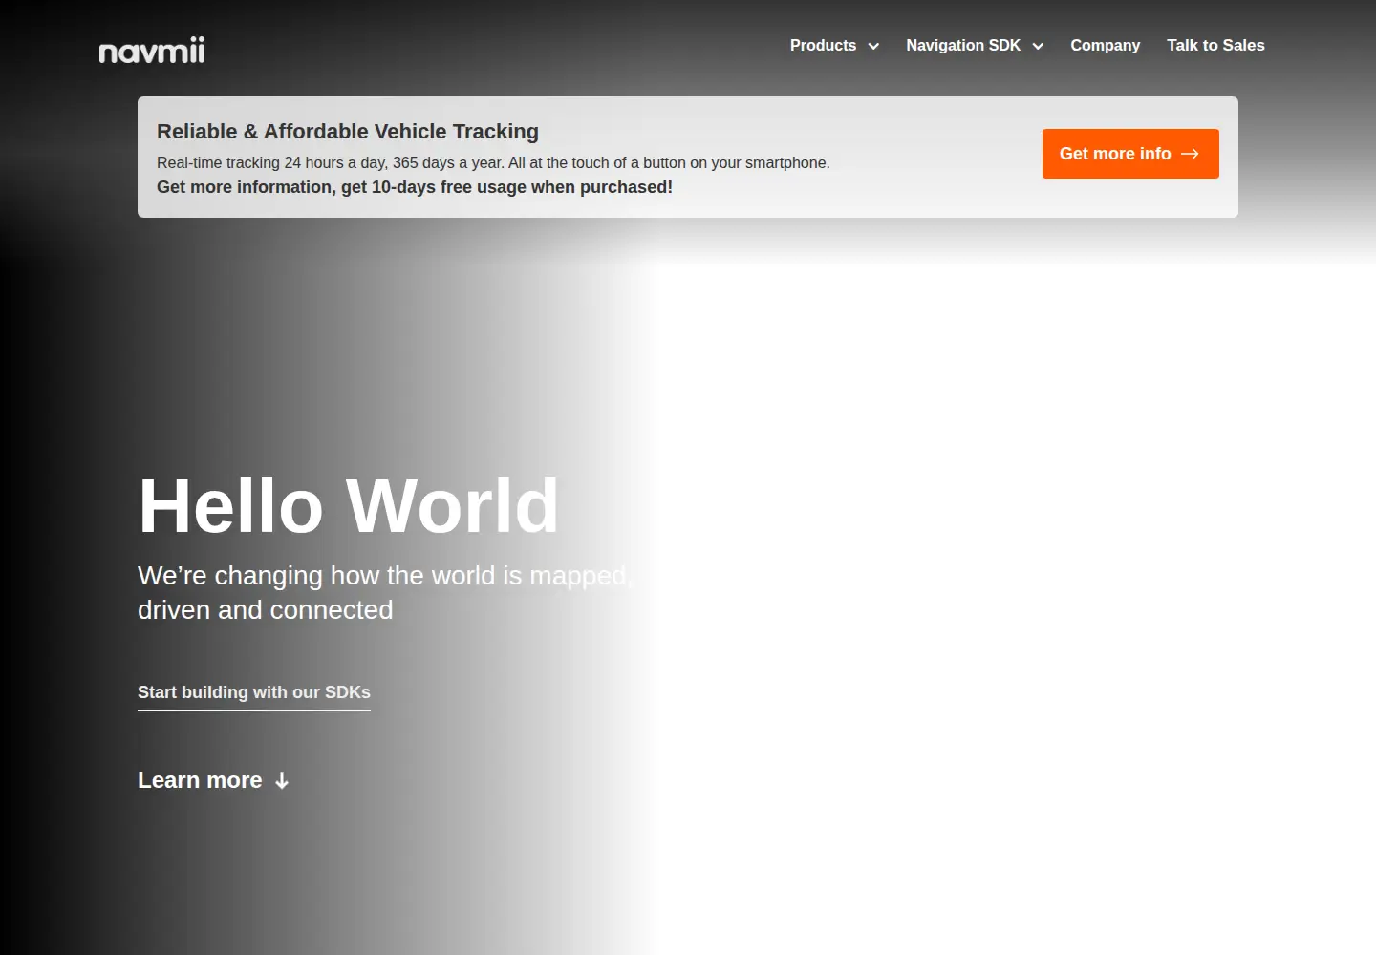This screenshot has height=955, width=1376.
Task: Click the 10-days free usage promo text
Action: (415, 187)
